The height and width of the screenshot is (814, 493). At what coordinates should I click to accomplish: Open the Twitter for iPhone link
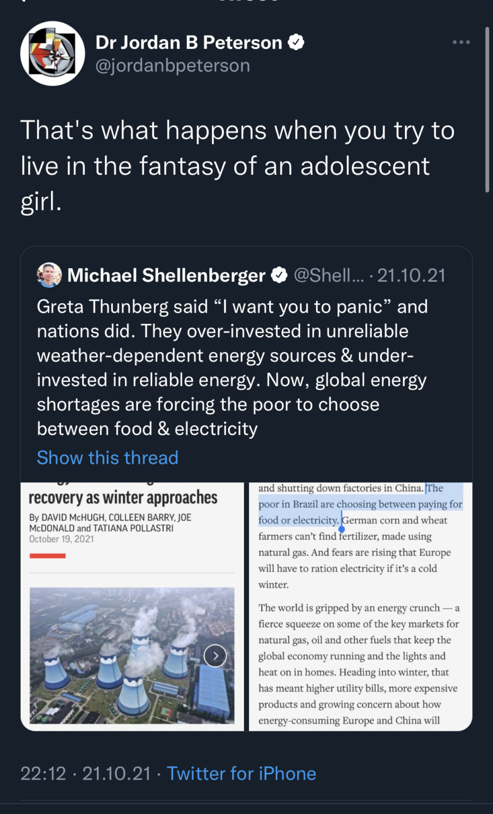click(241, 773)
